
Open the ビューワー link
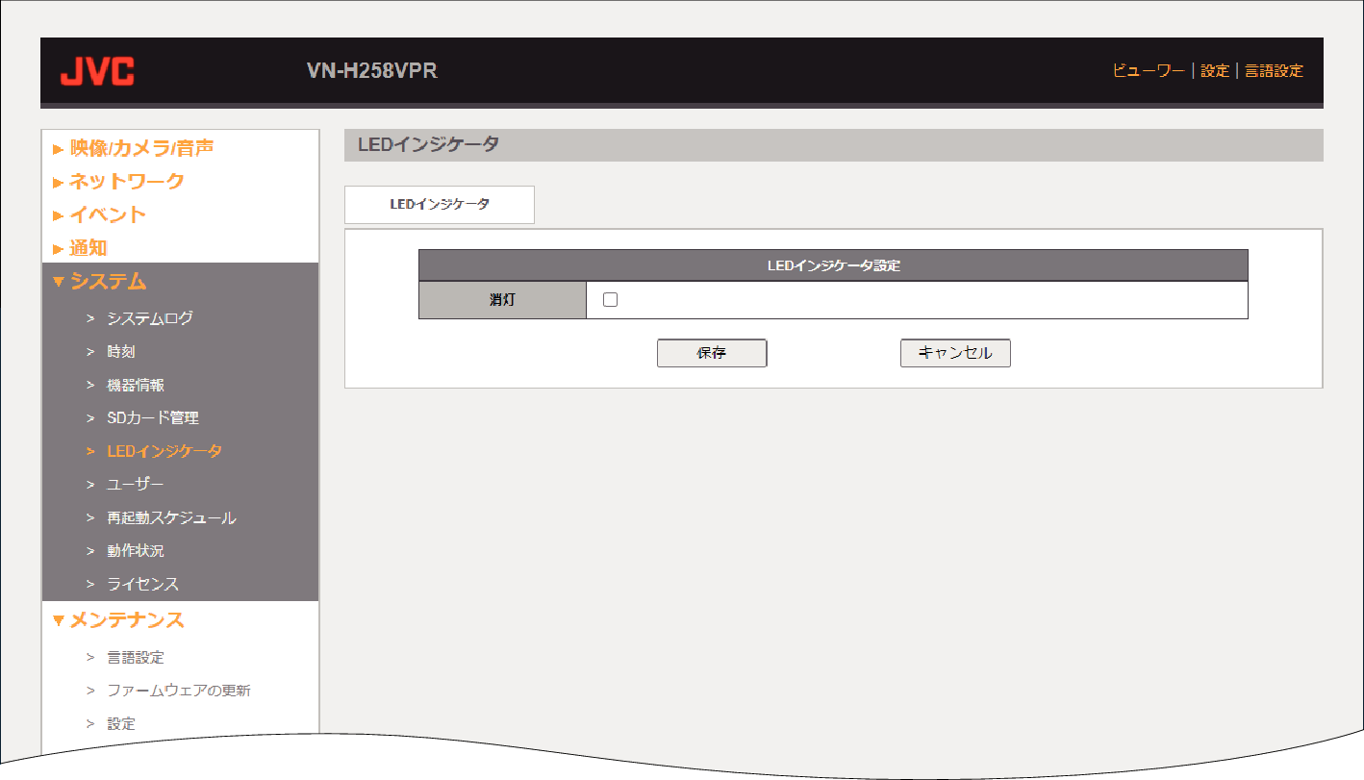click(1149, 71)
